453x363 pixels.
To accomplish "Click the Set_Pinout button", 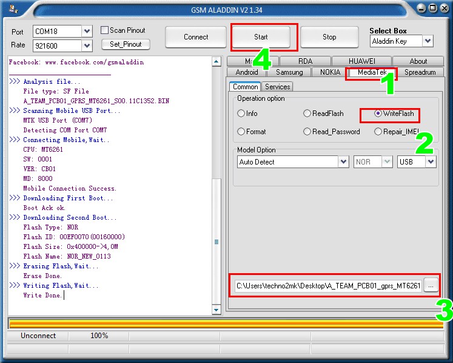I will click(x=126, y=44).
